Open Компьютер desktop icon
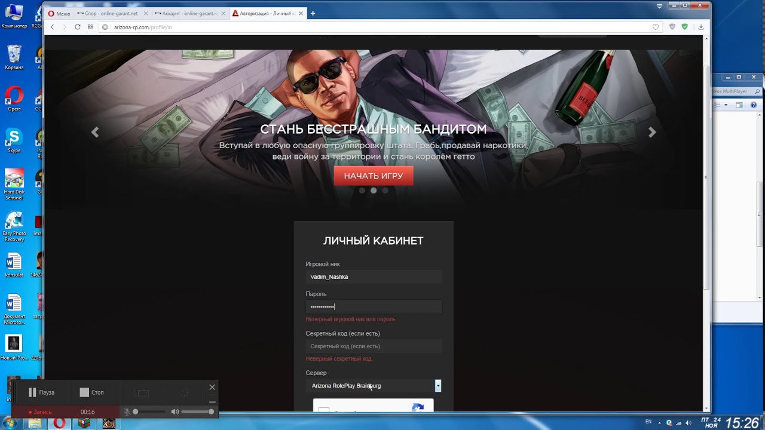This screenshot has width=765, height=430. (x=14, y=16)
